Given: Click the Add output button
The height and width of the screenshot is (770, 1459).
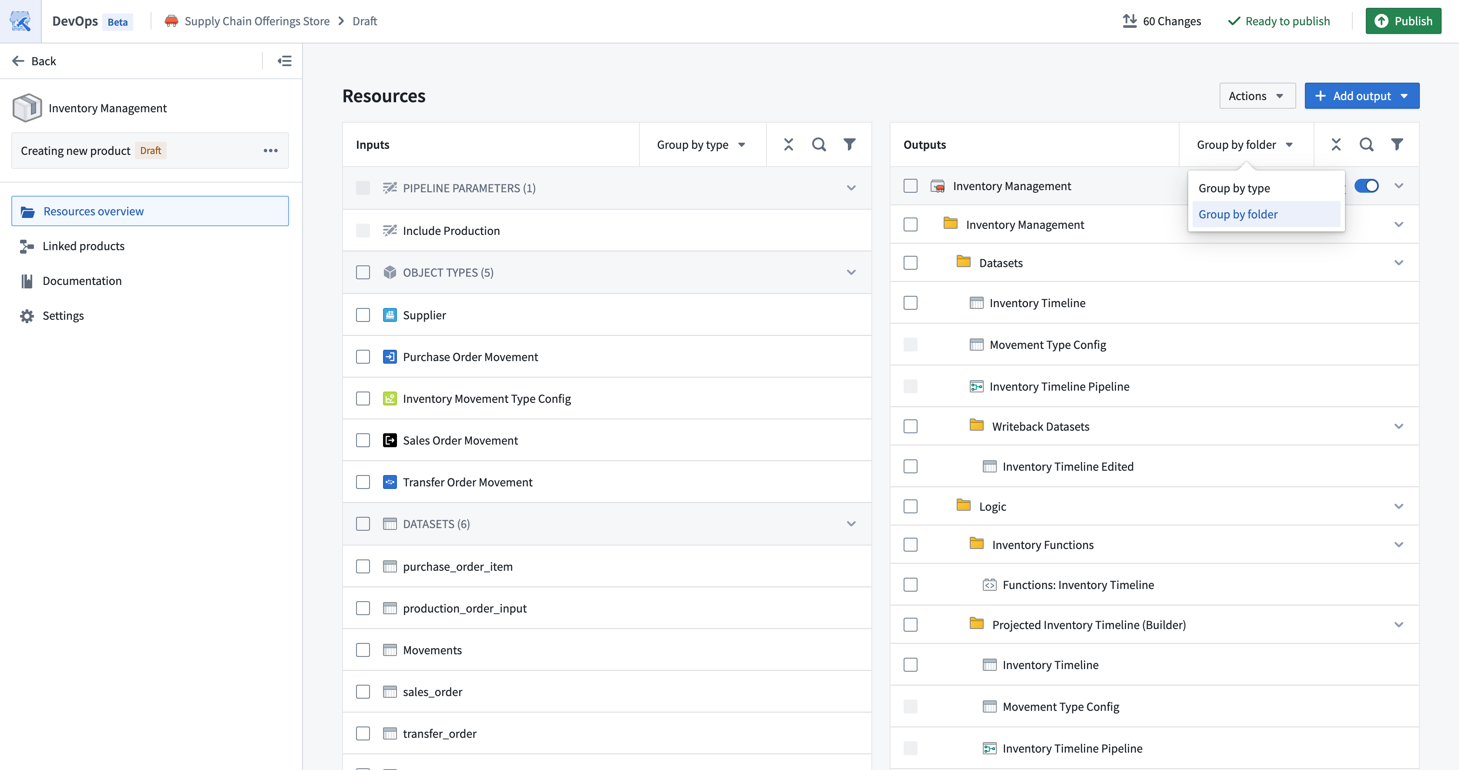Looking at the screenshot, I should [x=1362, y=96].
